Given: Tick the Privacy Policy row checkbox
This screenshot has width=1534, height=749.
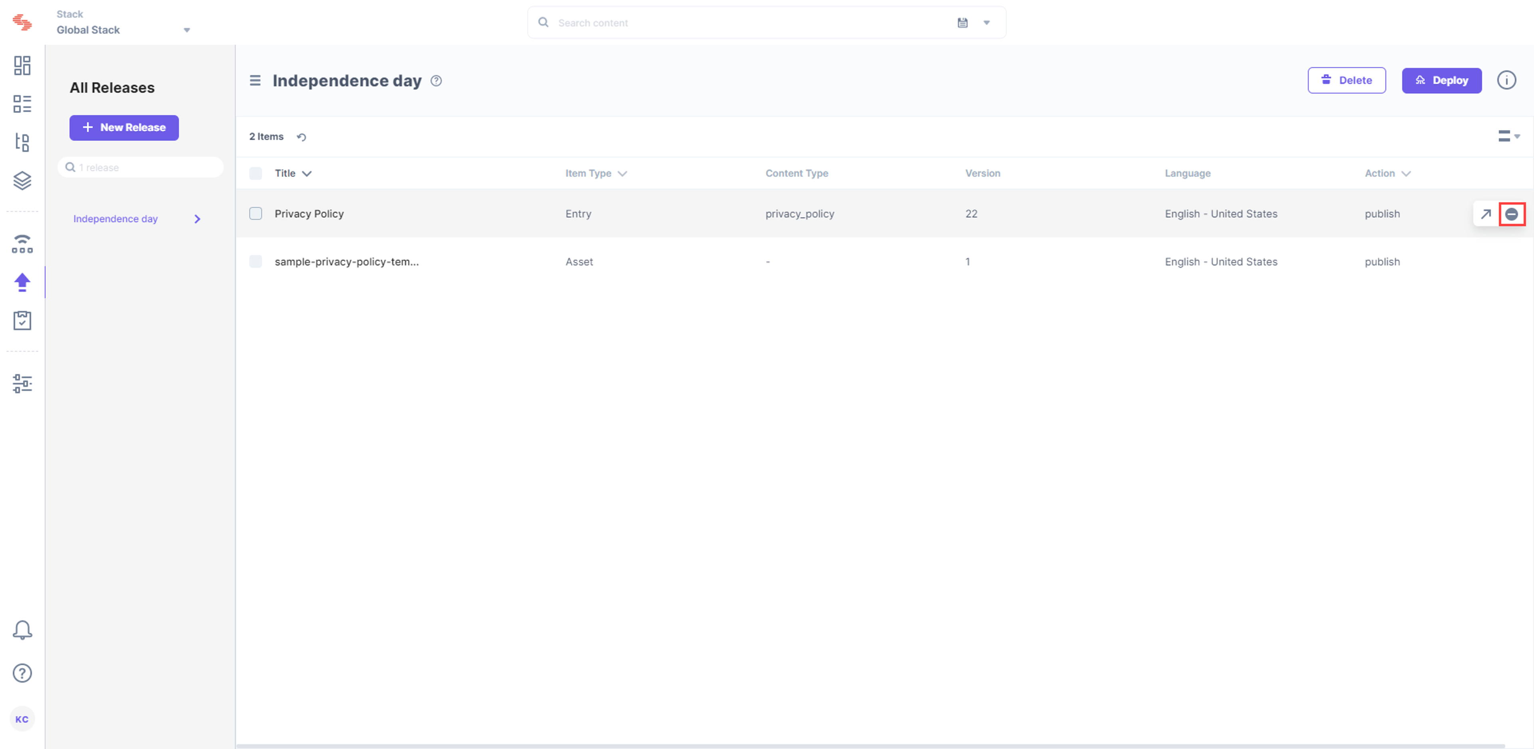Looking at the screenshot, I should (x=256, y=213).
